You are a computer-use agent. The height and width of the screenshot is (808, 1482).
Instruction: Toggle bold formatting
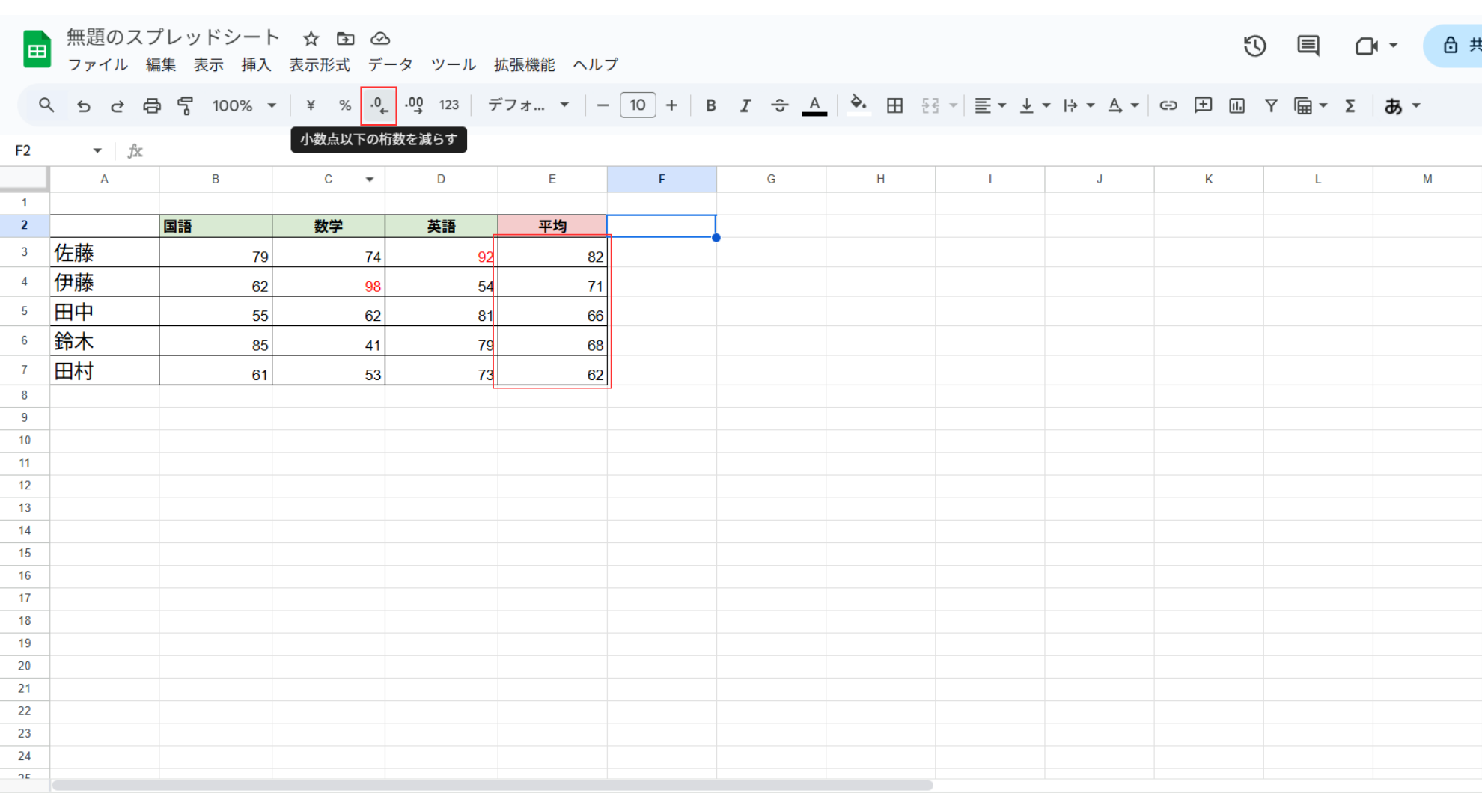711,105
